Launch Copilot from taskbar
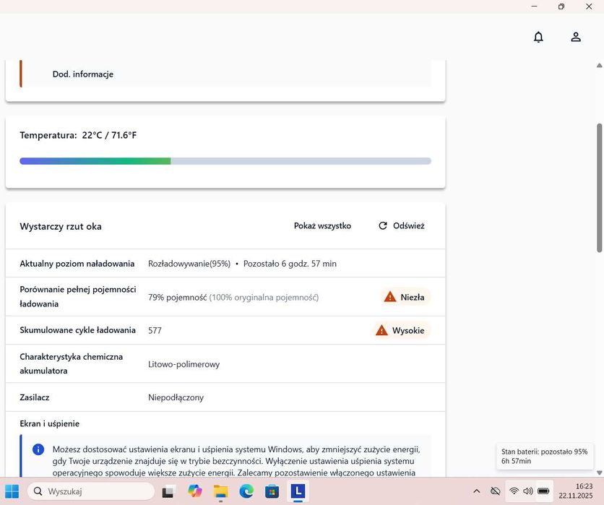 194,491
